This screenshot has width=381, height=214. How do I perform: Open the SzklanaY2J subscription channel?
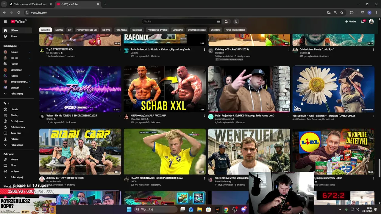pos(17,70)
